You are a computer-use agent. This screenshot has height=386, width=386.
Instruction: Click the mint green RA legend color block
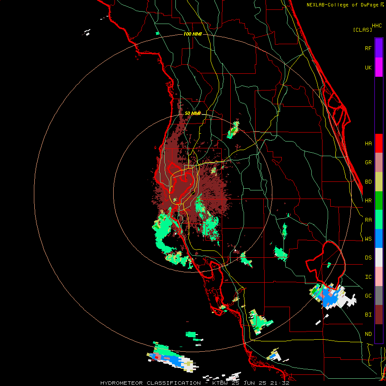[x=379, y=220]
